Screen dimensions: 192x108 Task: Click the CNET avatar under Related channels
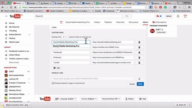152,31
